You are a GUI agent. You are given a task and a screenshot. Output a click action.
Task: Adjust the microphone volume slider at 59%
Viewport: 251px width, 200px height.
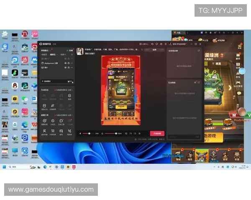click(x=88, y=133)
